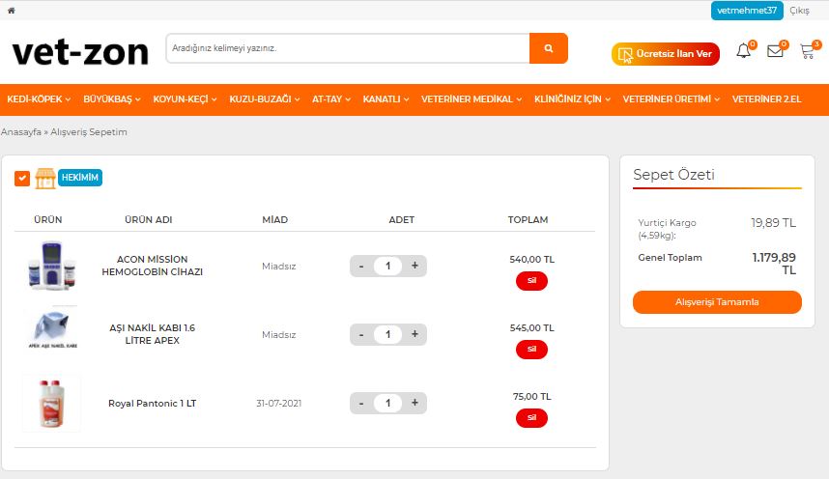Click the Ücretsiz İlan Ver button
829x479 pixels.
[x=666, y=54]
